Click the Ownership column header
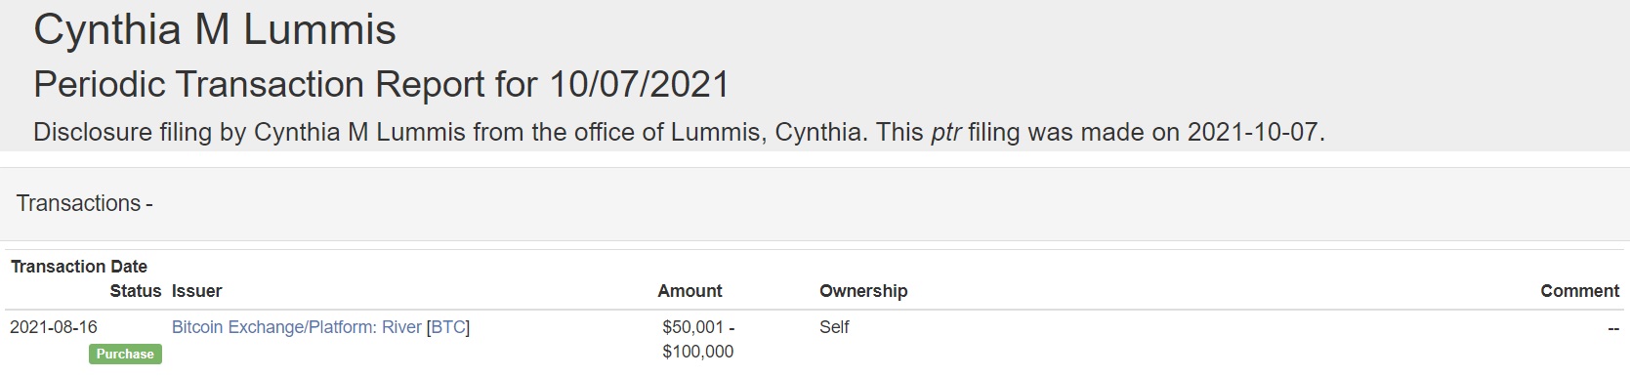 863,291
